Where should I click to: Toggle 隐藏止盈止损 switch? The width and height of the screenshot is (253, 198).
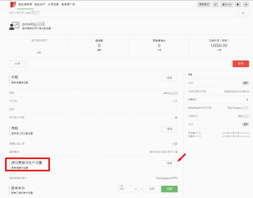[x=175, y=144]
